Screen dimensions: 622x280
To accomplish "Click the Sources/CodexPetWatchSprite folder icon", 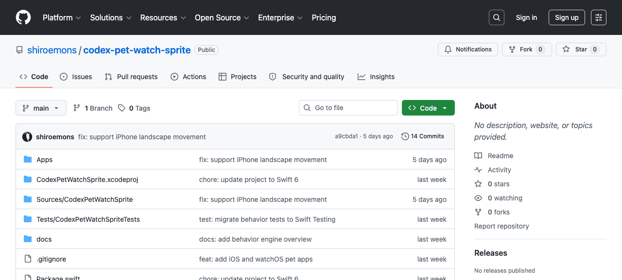I will (28, 199).
